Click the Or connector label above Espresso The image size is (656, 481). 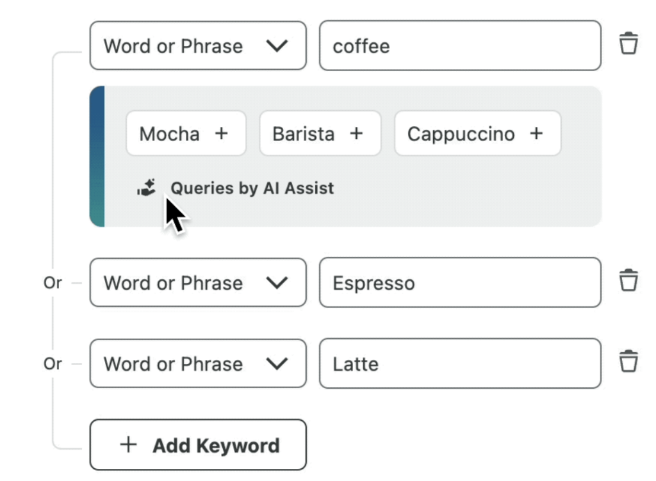click(53, 282)
